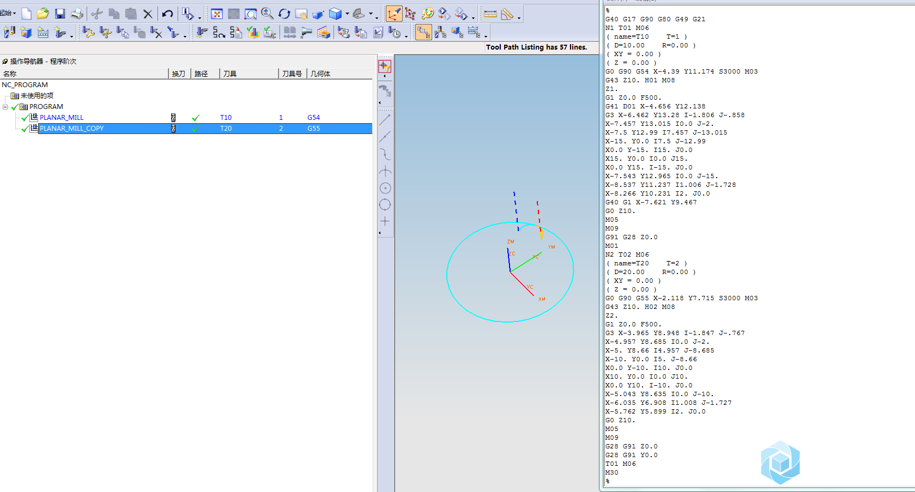This screenshot has height=492, width=915.
Task: Activate the Pan hand tool
Action: (301, 14)
